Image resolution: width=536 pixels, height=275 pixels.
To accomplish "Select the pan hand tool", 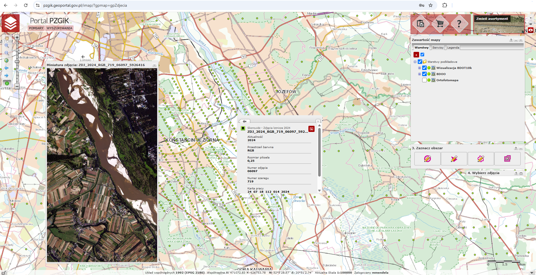I will 7,37.
